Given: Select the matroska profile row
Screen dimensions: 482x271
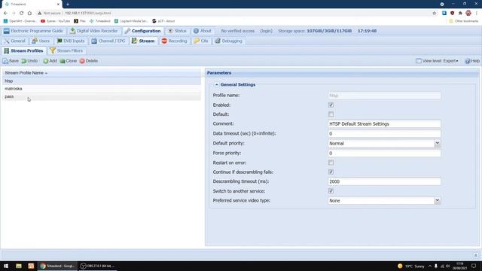Looking at the screenshot, I should (102, 89).
